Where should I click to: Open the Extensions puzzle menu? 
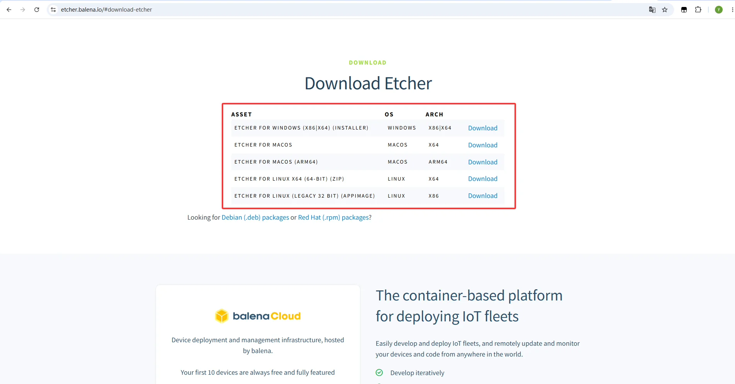[698, 10]
